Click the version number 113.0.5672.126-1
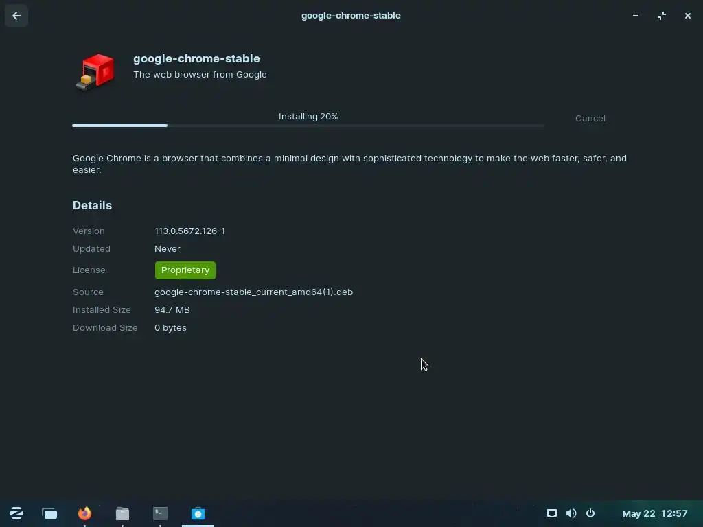 pos(189,231)
